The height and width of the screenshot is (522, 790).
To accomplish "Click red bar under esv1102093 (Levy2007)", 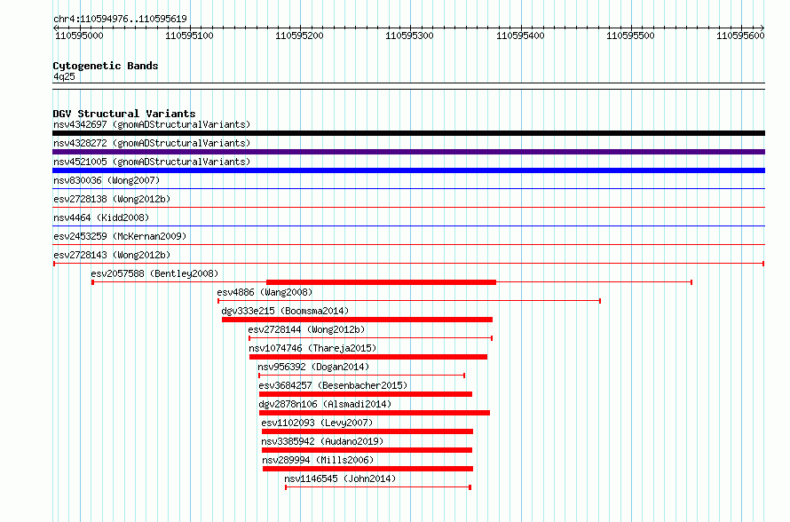I will pyautogui.click(x=367, y=431).
